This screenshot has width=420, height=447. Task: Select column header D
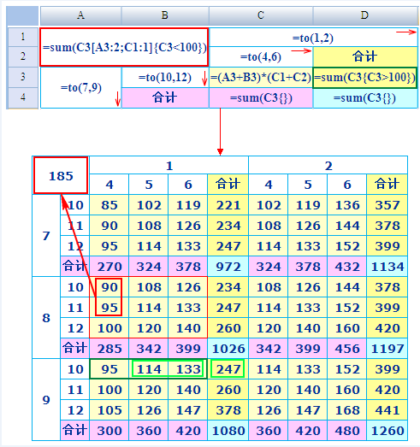[365, 15]
